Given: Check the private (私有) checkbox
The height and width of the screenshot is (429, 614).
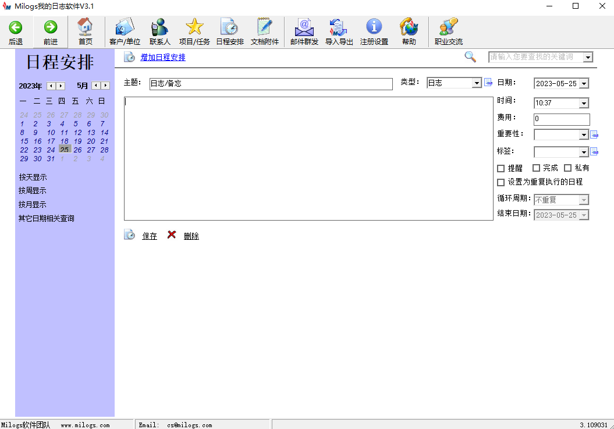Looking at the screenshot, I should (x=568, y=168).
